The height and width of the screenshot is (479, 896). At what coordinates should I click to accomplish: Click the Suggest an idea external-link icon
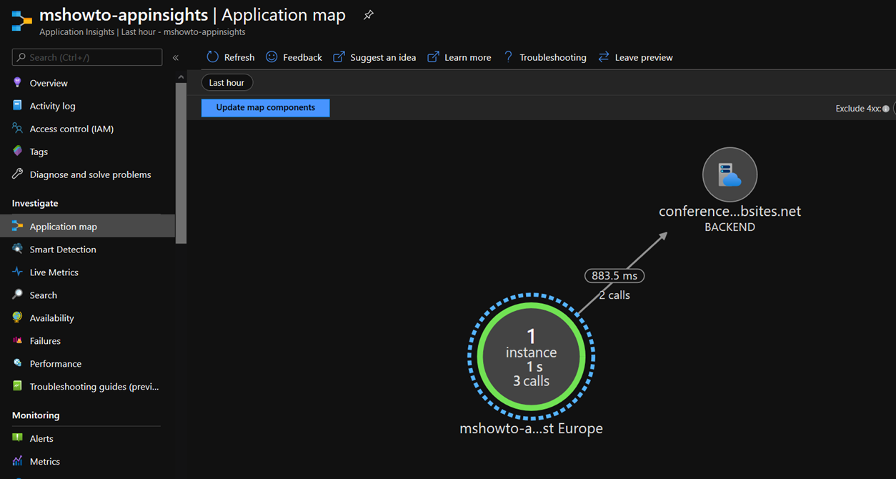339,56
